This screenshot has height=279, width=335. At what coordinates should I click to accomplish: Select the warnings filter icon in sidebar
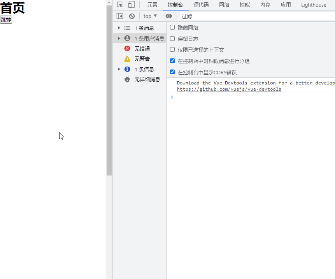tap(127, 58)
